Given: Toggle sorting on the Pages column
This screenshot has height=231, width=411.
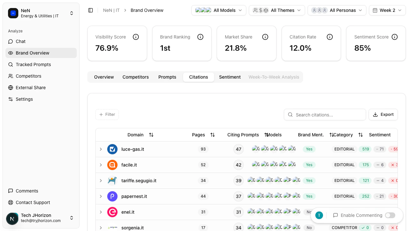Looking at the screenshot, I should pos(213,135).
